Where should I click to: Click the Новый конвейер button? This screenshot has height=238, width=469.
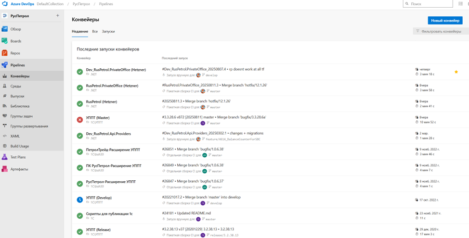444,20
